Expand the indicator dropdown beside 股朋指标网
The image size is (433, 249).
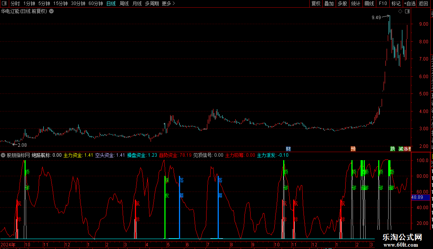[3, 156]
